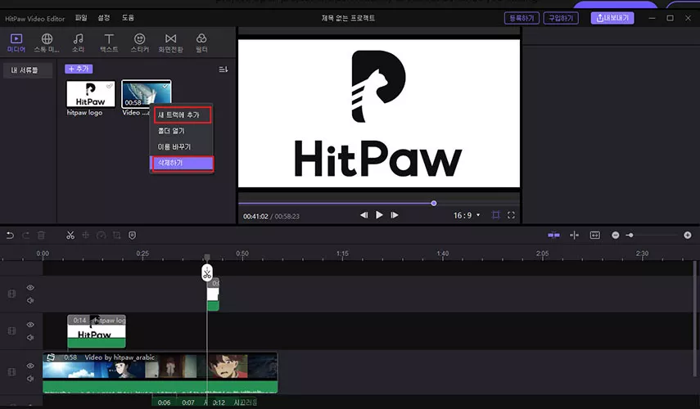
Task: Click the speed gauge icon in toolbar
Action: pos(102,235)
